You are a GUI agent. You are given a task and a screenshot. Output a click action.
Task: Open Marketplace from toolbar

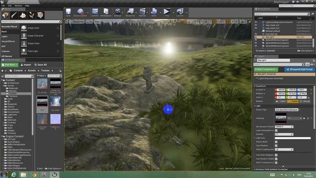[x=106, y=12]
